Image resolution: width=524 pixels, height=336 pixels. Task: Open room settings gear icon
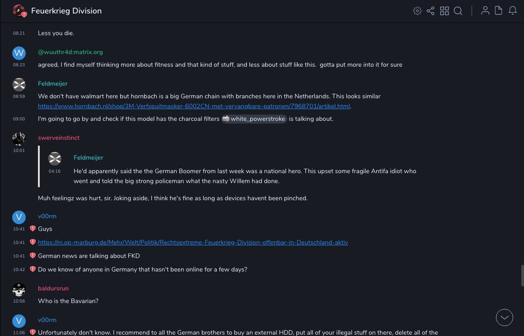417,11
